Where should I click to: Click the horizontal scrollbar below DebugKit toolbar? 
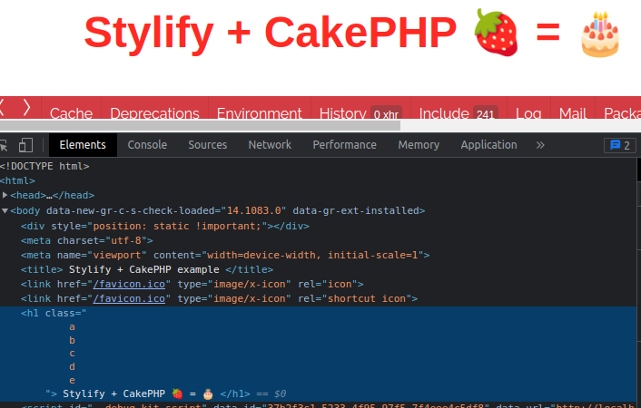coord(200,125)
